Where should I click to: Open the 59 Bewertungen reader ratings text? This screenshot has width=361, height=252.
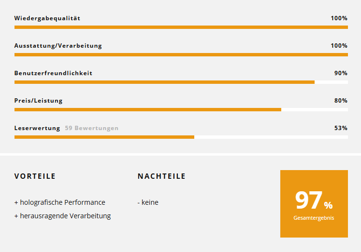click(92, 128)
